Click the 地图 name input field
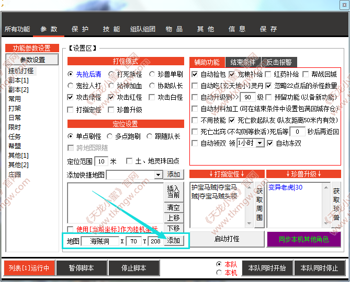Screen dimensions: 350x282 pyautogui.click(x=100, y=241)
